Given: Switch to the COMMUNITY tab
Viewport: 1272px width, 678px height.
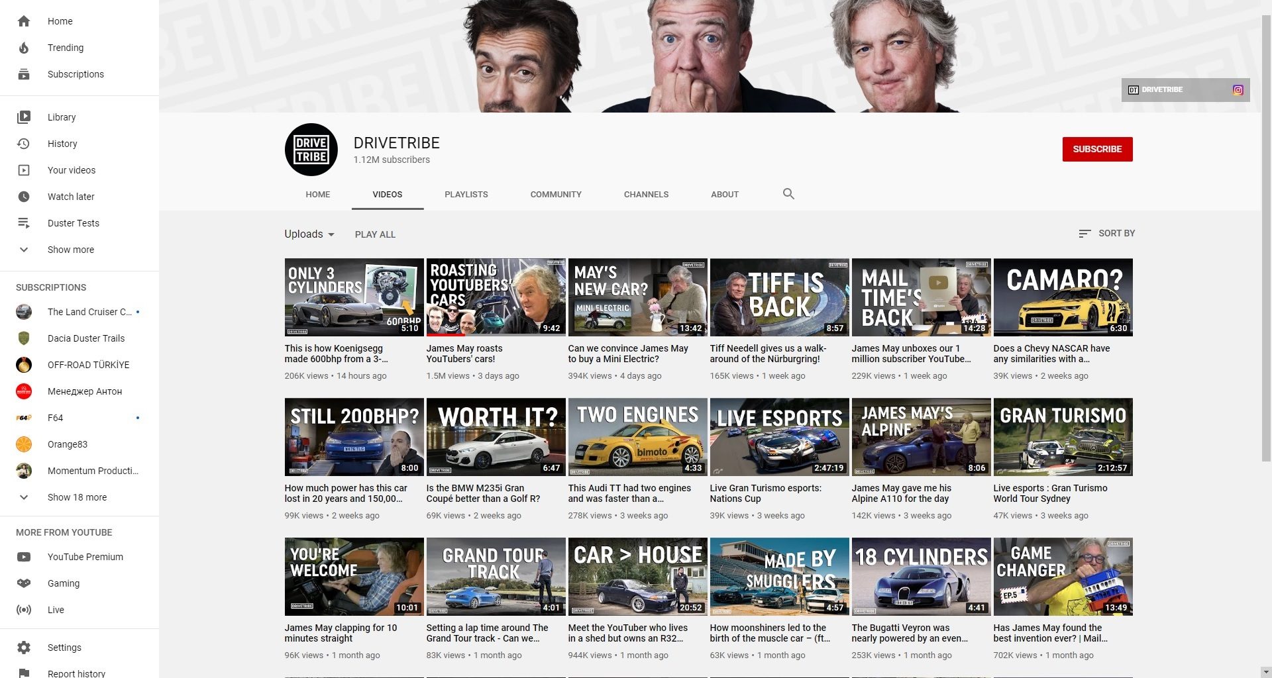Looking at the screenshot, I should pyautogui.click(x=556, y=194).
